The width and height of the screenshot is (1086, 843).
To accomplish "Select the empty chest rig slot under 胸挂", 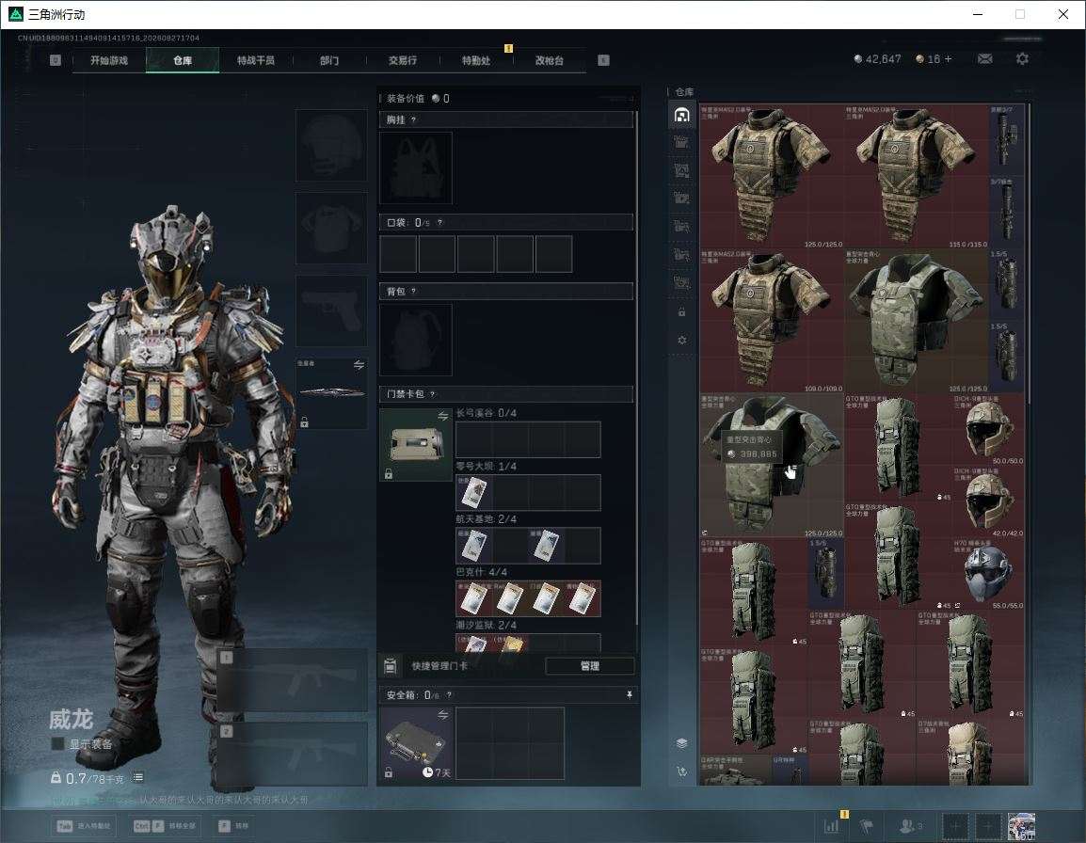I will coord(416,167).
